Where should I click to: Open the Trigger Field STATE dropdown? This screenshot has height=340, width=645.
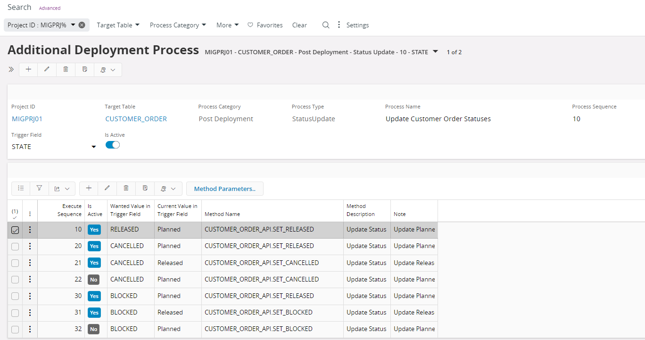click(93, 147)
